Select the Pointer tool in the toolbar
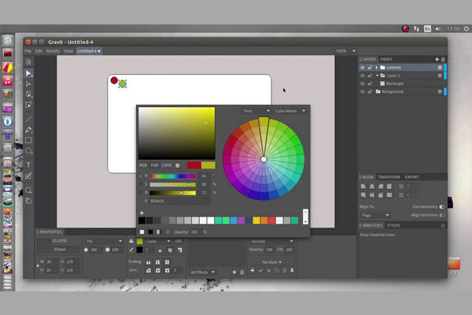This screenshot has height=315, width=472. pos(29,72)
